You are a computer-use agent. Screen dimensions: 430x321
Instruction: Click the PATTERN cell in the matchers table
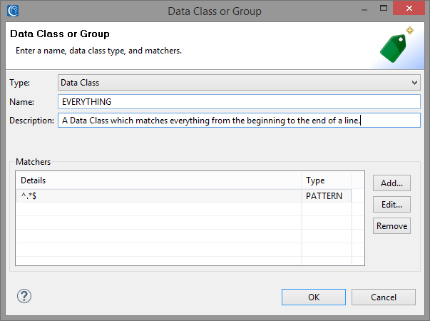324,196
